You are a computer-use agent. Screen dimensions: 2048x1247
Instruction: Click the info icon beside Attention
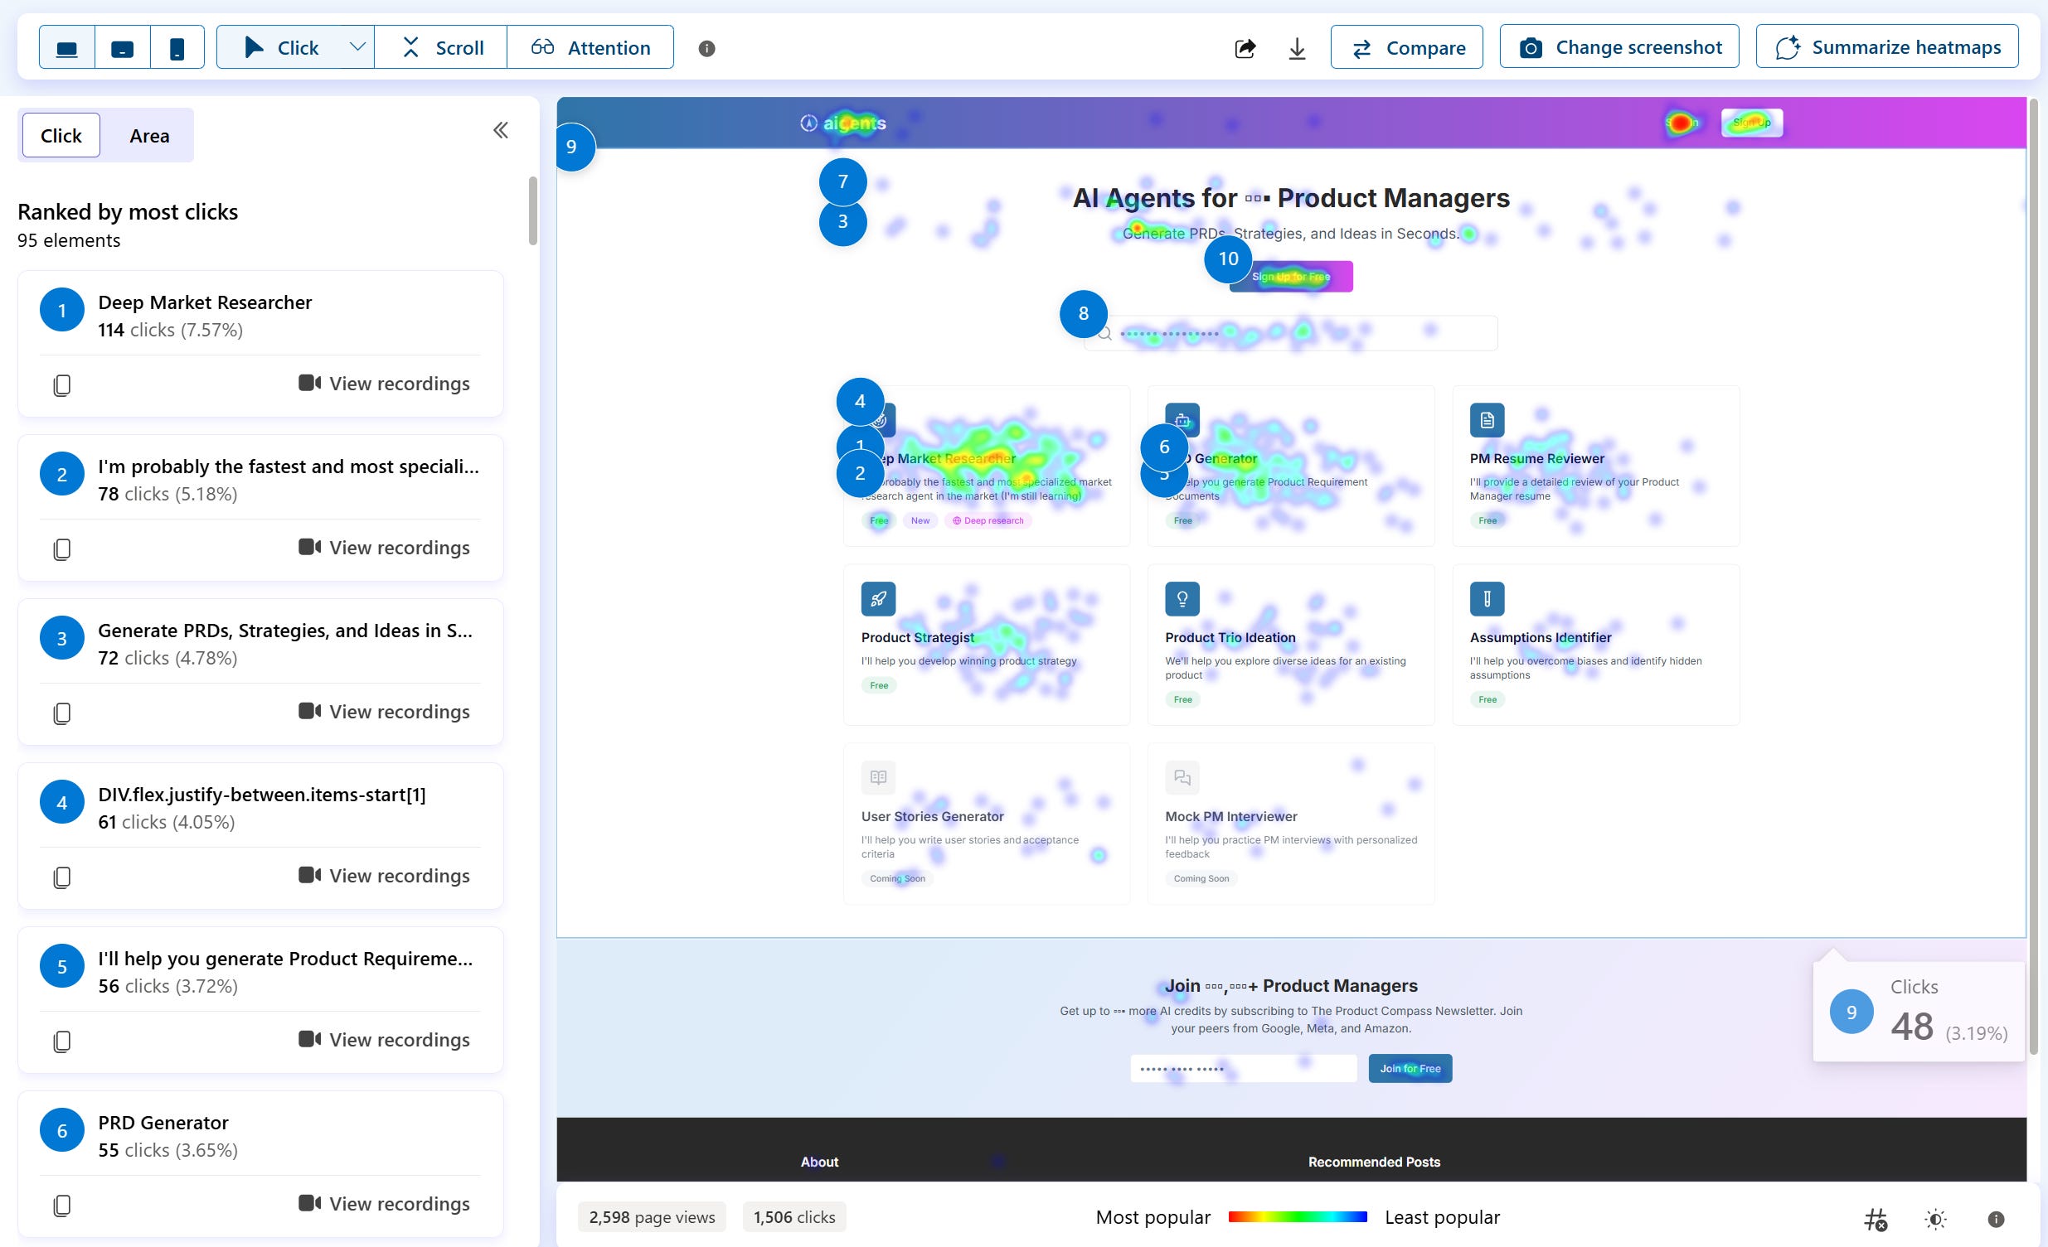(x=706, y=48)
